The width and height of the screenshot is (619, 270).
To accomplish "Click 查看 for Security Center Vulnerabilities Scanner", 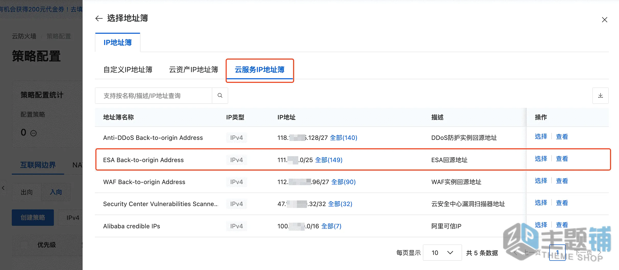I will click(x=562, y=203).
